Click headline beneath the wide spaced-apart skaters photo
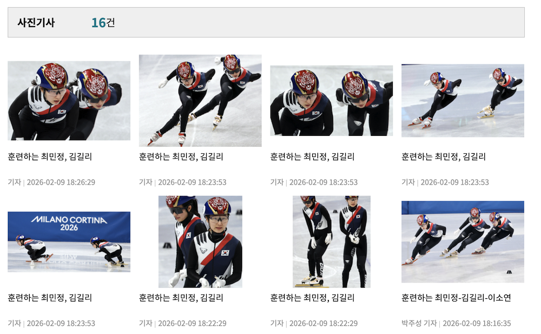Screen dimensions: 541x334 click(444, 157)
